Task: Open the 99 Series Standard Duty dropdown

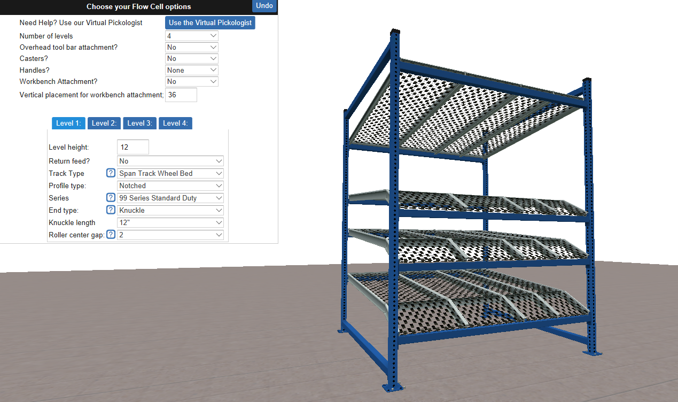Action: (x=170, y=198)
